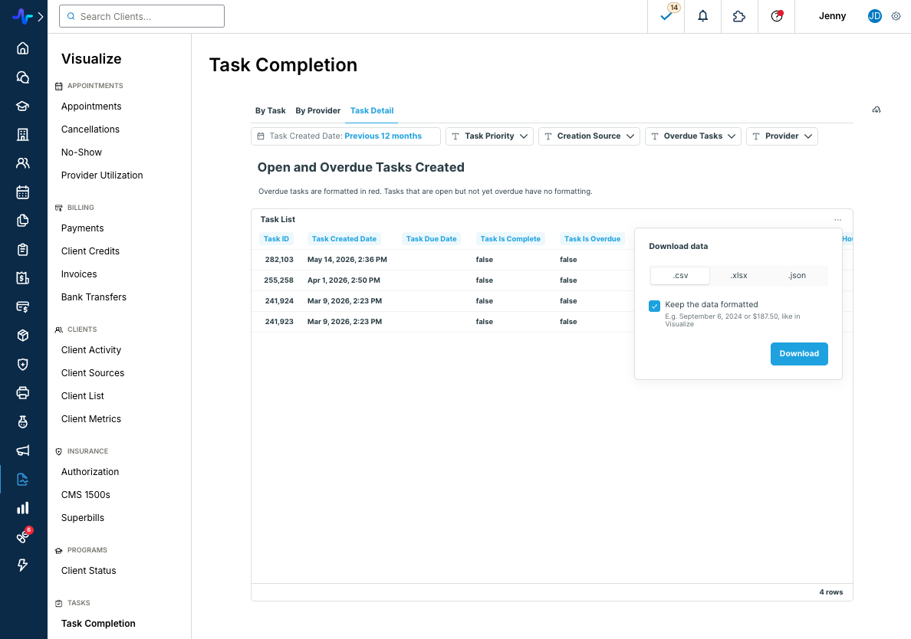This screenshot has height=639, width=911.
Task: Select the .json format option
Action: pos(797,276)
